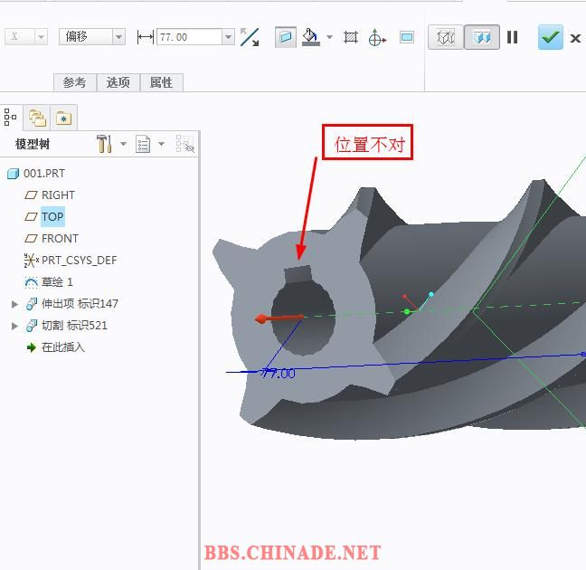Toggle the no-preview wireframe button
Image resolution: width=586 pixels, height=570 pixels.
446,37
